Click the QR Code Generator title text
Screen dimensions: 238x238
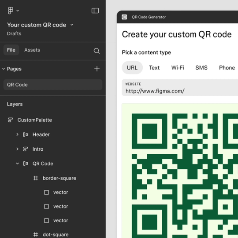tap(149, 17)
